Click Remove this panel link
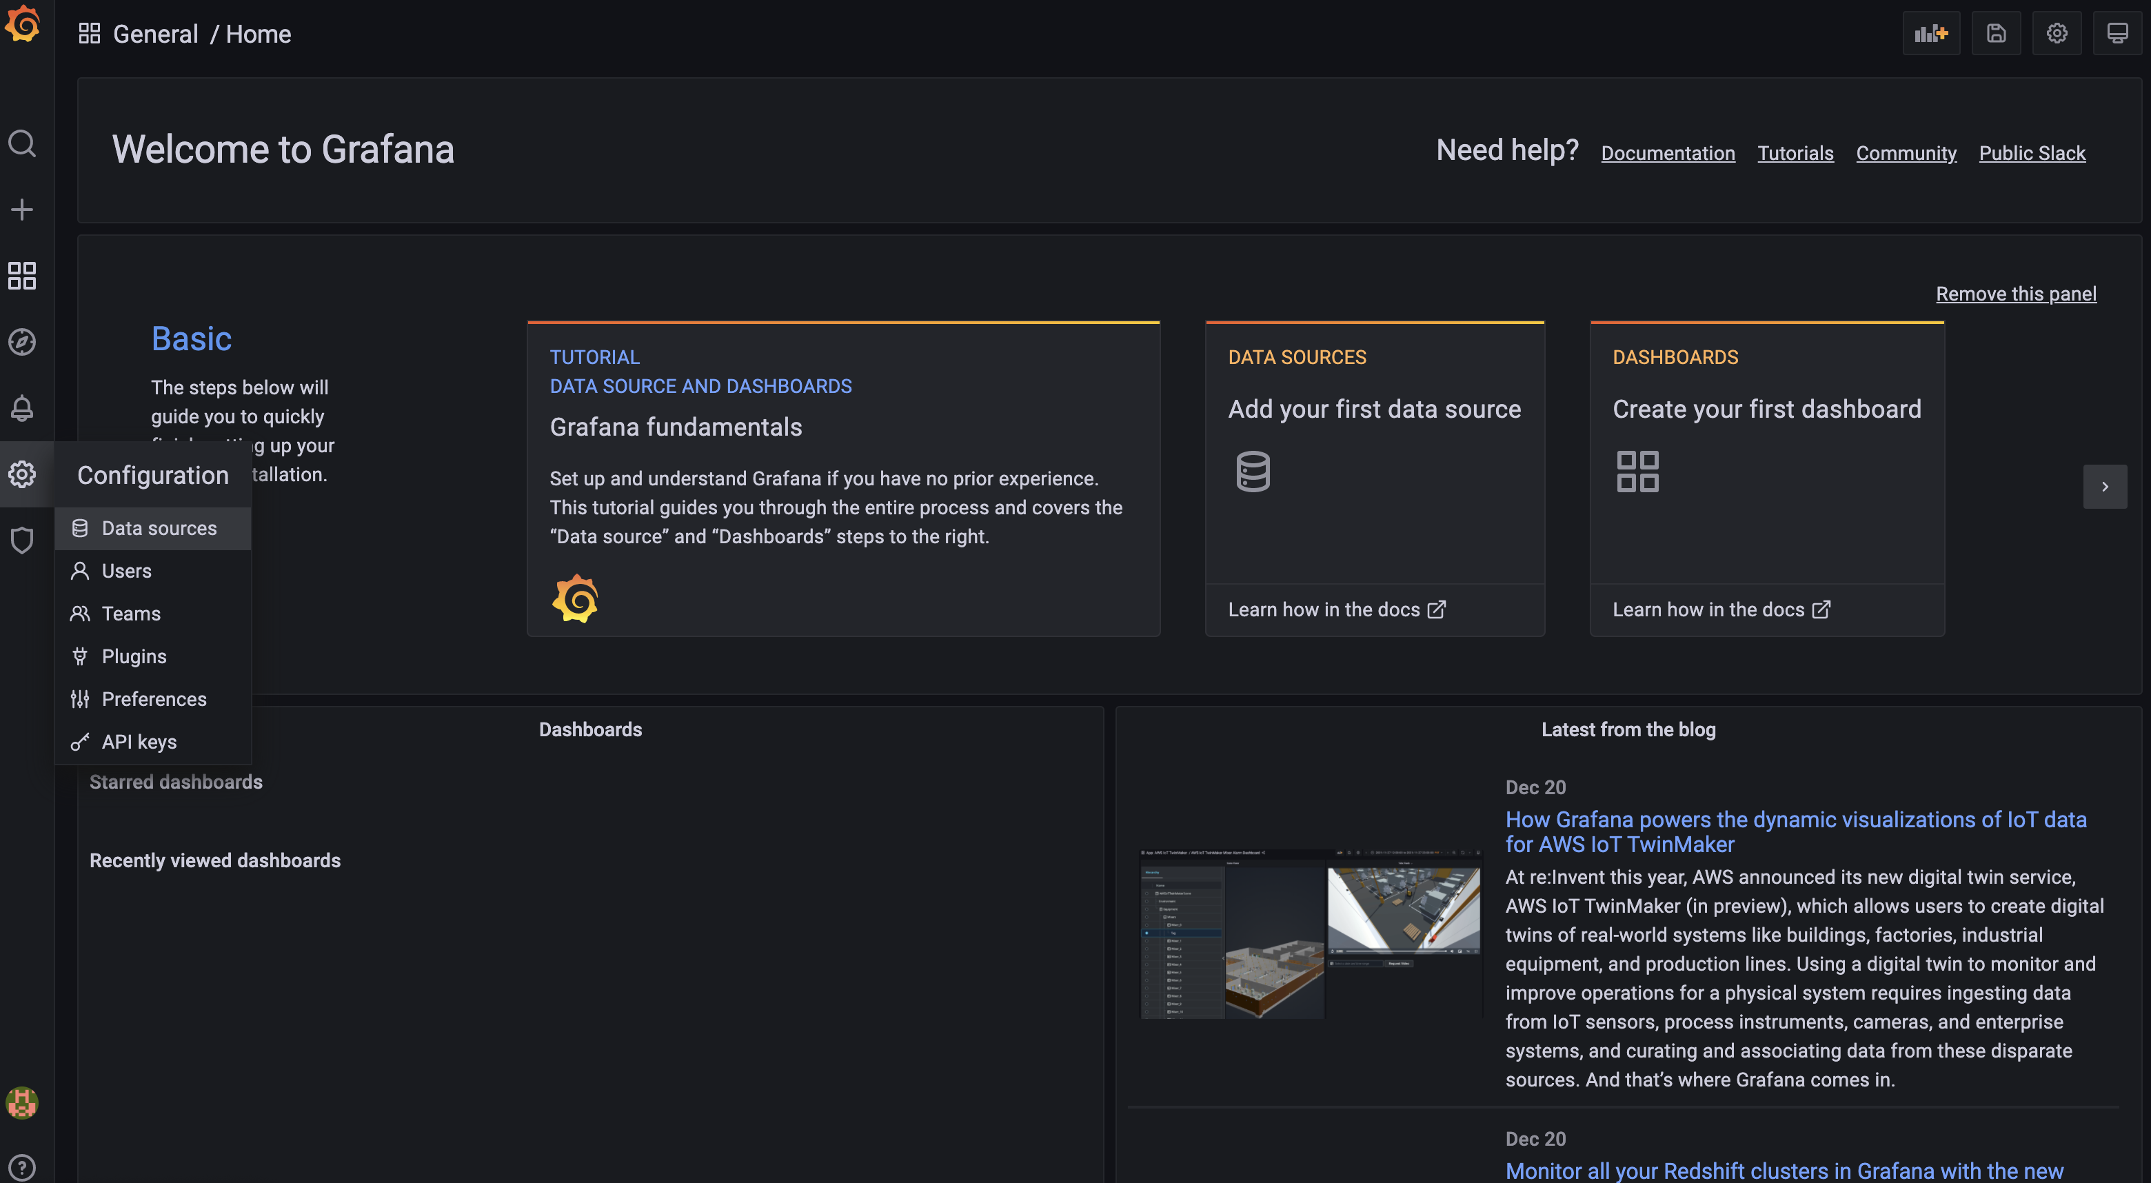Screen dimensions: 2151x1183 coord(2016,294)
